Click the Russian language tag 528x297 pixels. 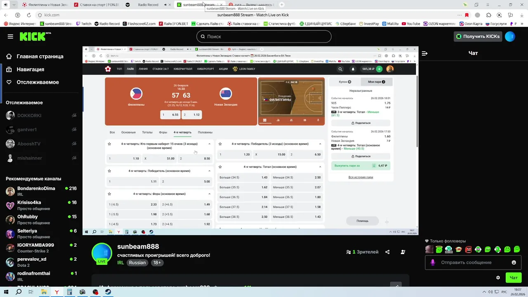point(137,263)
